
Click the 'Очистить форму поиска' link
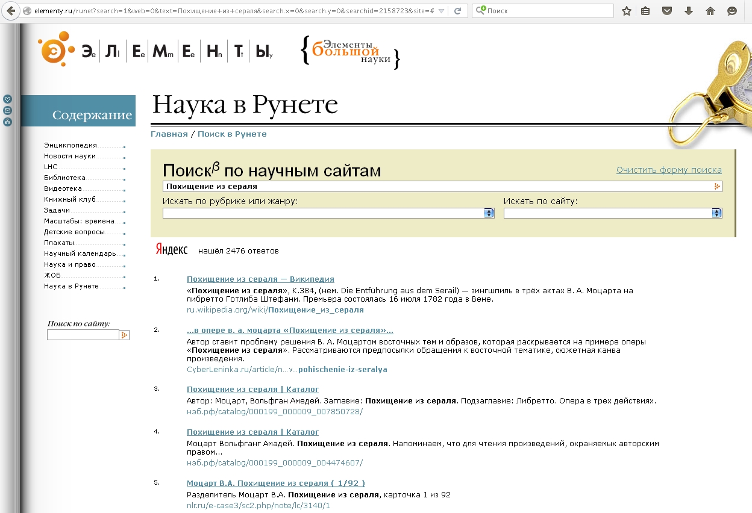point(669,170)
